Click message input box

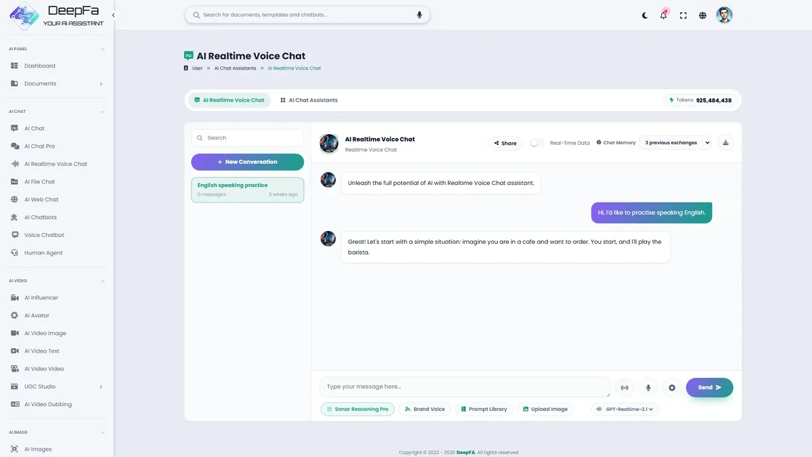click(x=465, y=387)
